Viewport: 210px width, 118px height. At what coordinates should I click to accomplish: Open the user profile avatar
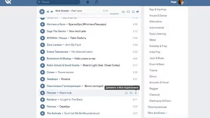coord(181,2)
